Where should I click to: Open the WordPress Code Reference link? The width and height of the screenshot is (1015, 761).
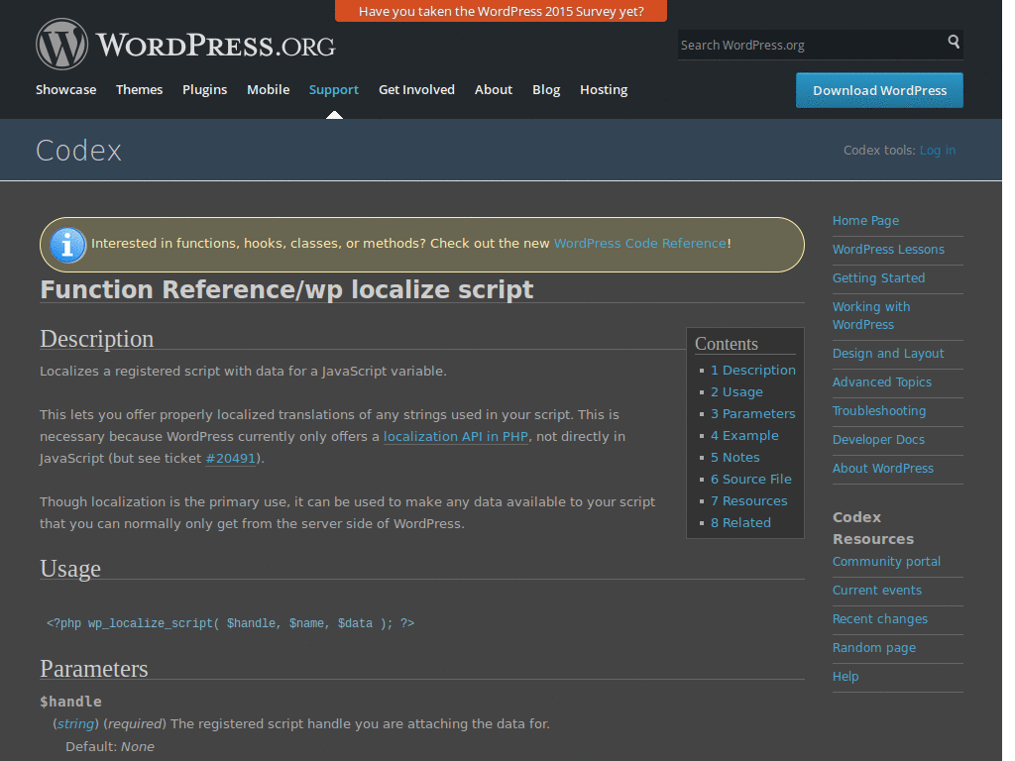tap(639, 244)
